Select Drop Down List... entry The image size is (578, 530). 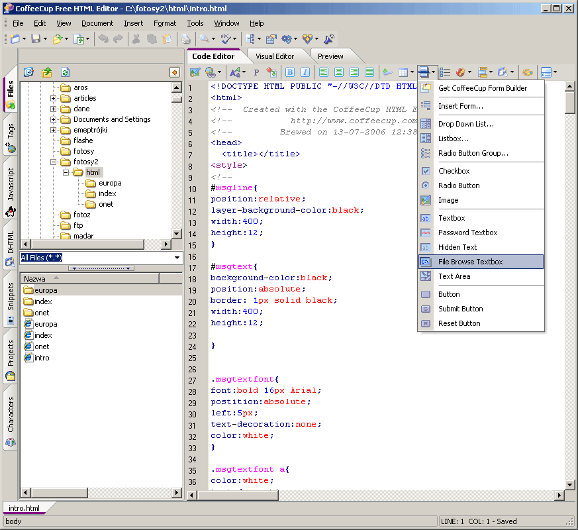481,125
